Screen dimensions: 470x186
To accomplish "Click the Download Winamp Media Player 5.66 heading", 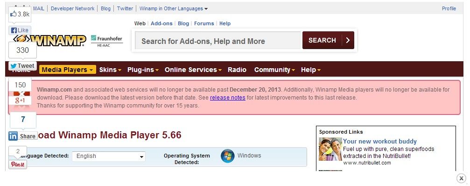I will tap(109, 135).
